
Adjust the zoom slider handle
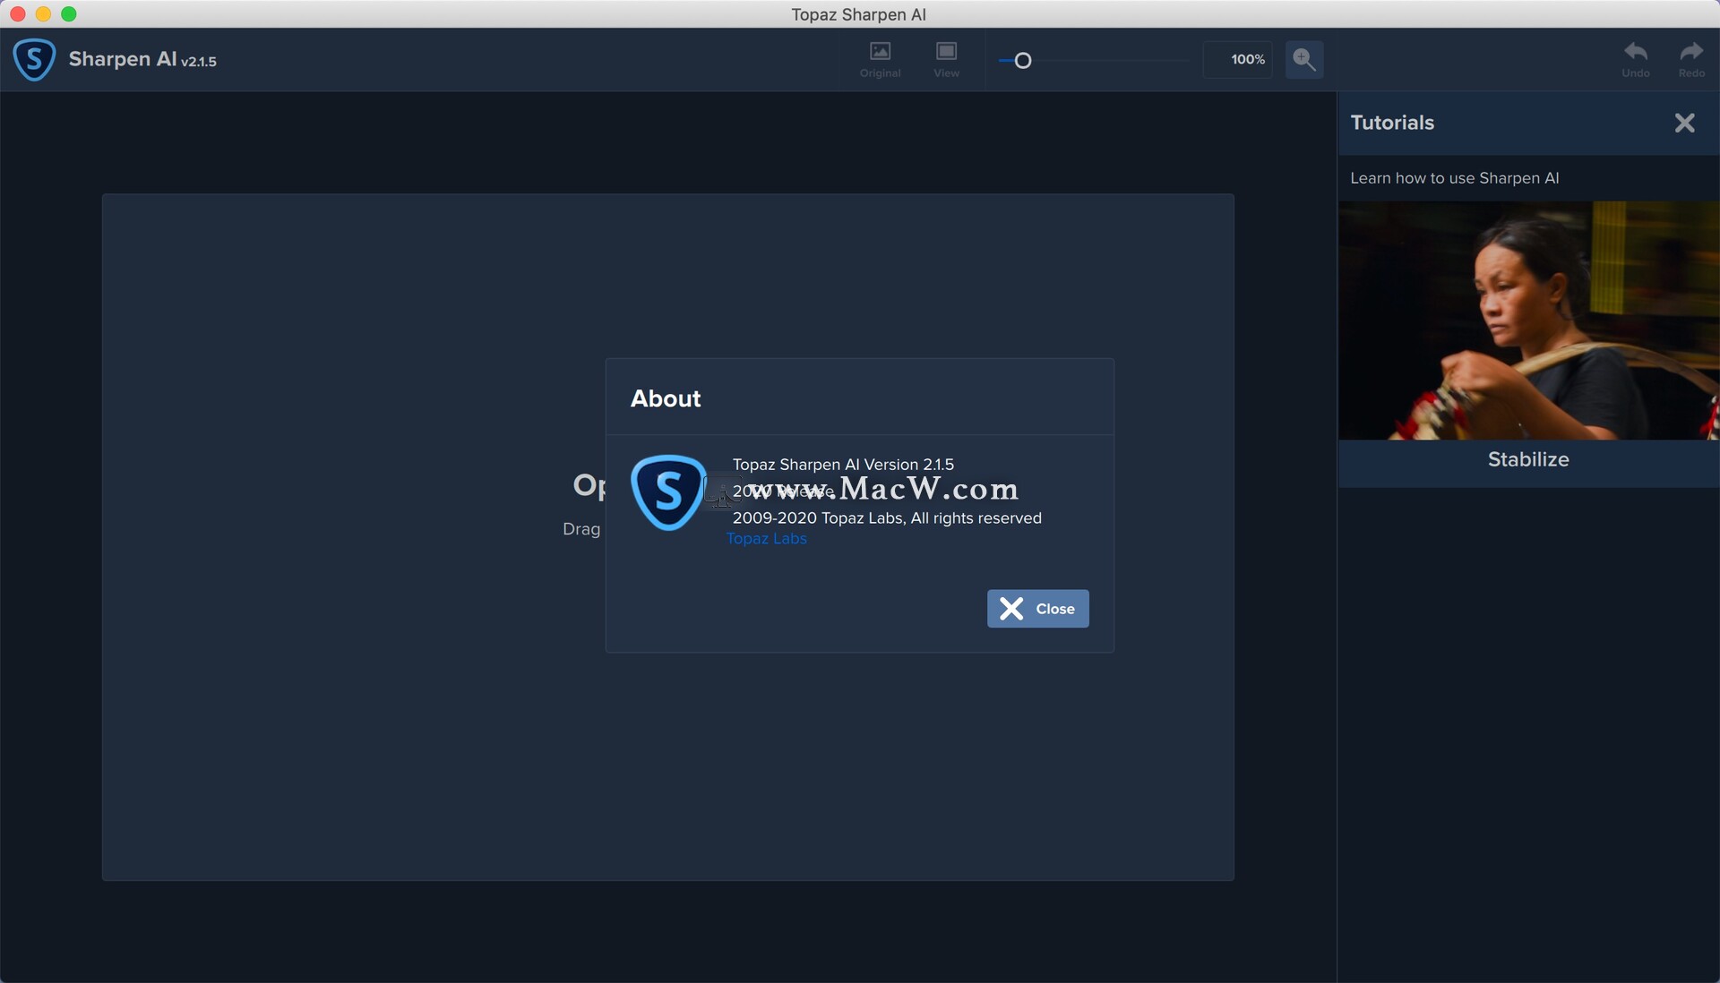[x=1023, y=61]
